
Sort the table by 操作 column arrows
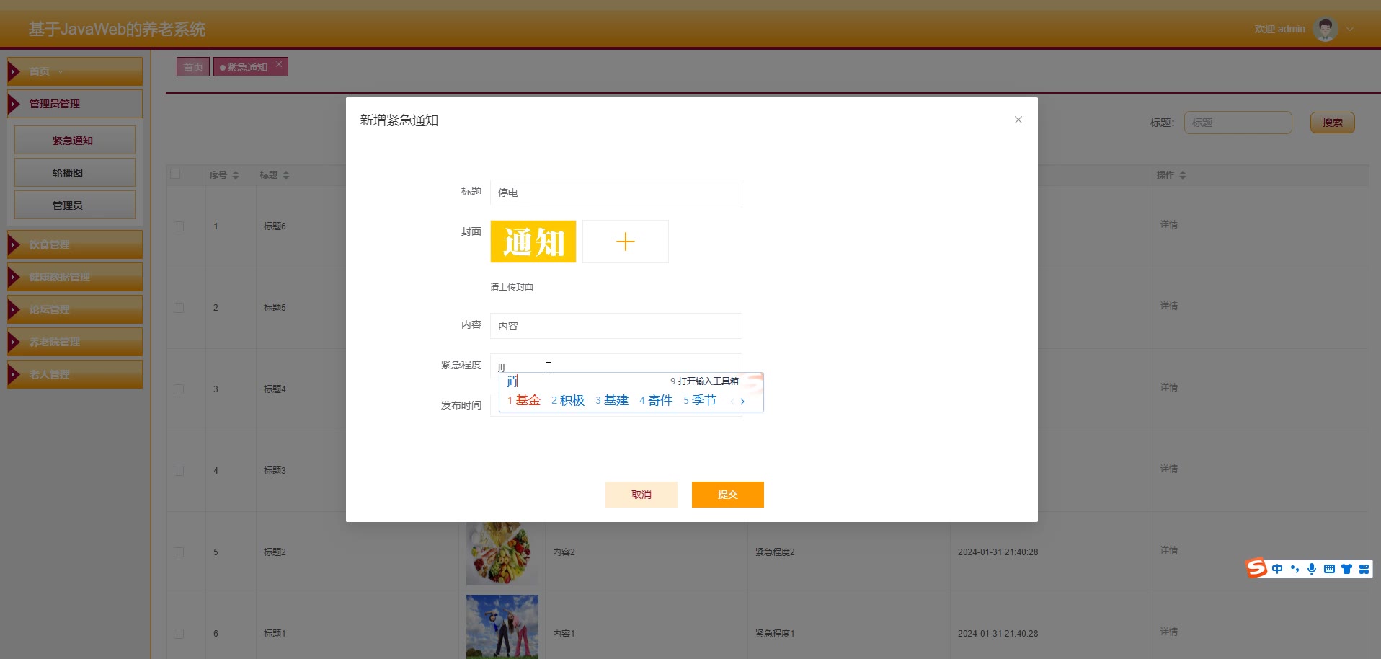(1183, 175)
